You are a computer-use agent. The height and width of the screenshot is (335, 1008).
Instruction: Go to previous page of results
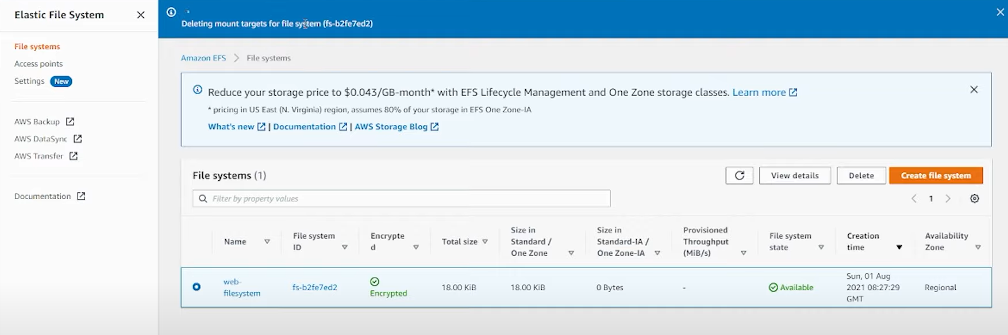[914, 198]
